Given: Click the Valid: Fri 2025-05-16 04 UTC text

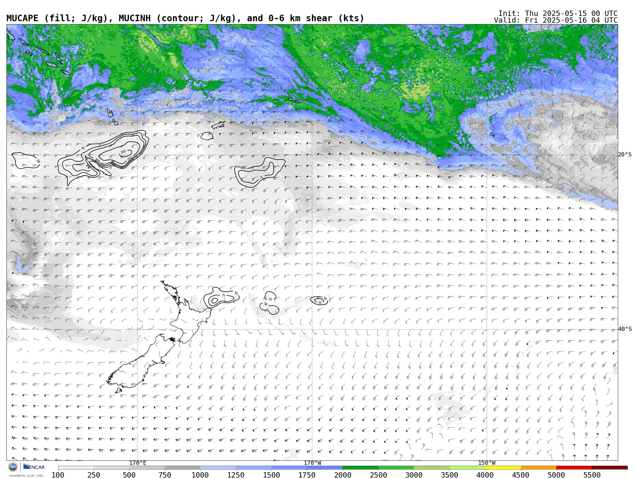Looking at the screenshot, I should [556, 20].
